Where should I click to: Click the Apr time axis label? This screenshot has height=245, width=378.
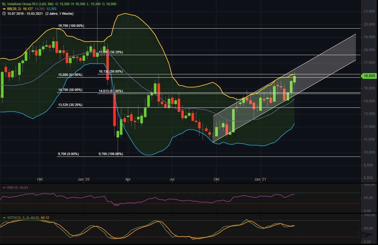(128, 179)
